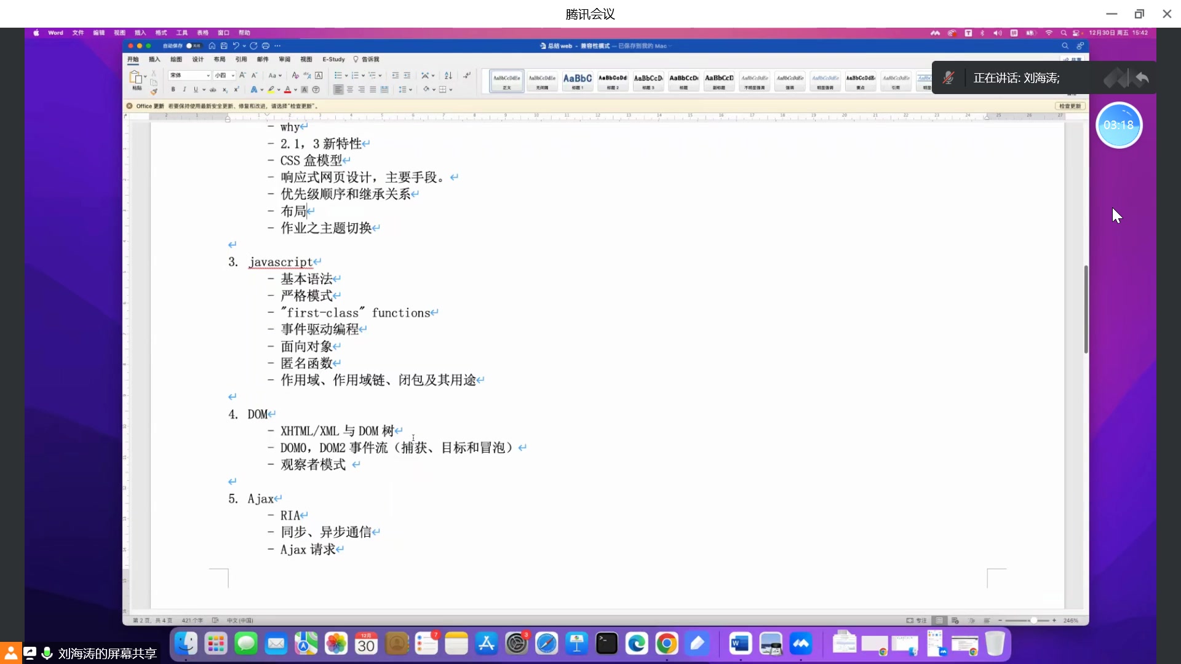1181x664 pixels.
Task: Click the Print icon in the title bar
Action: (266, 46)
